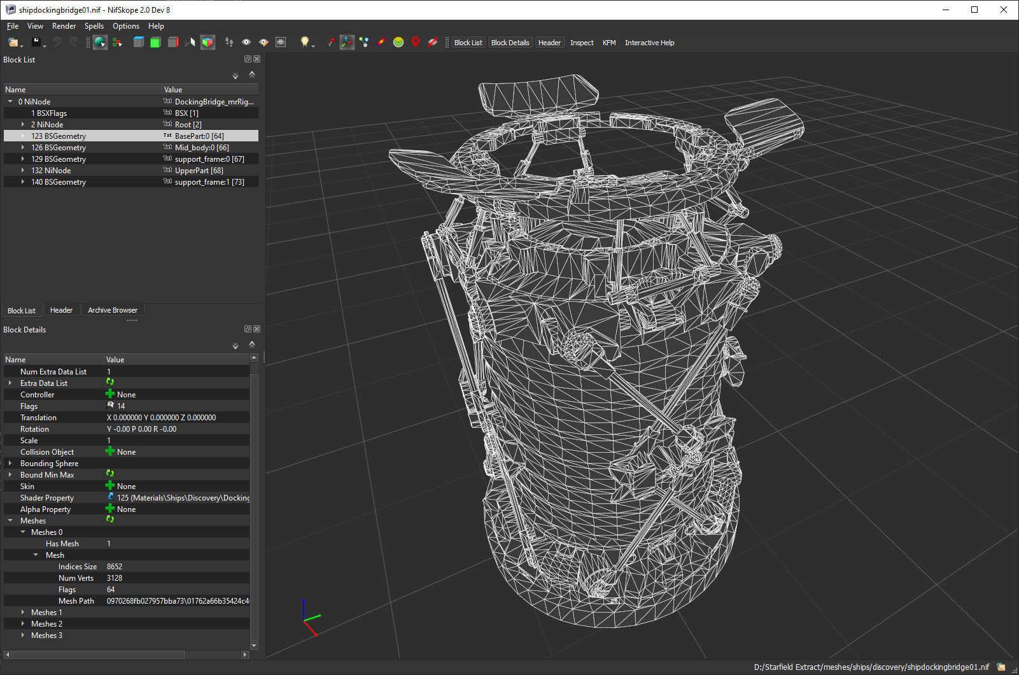Click the Interactive Help button
Screen dimensions: 1019x675
point(649,42)
